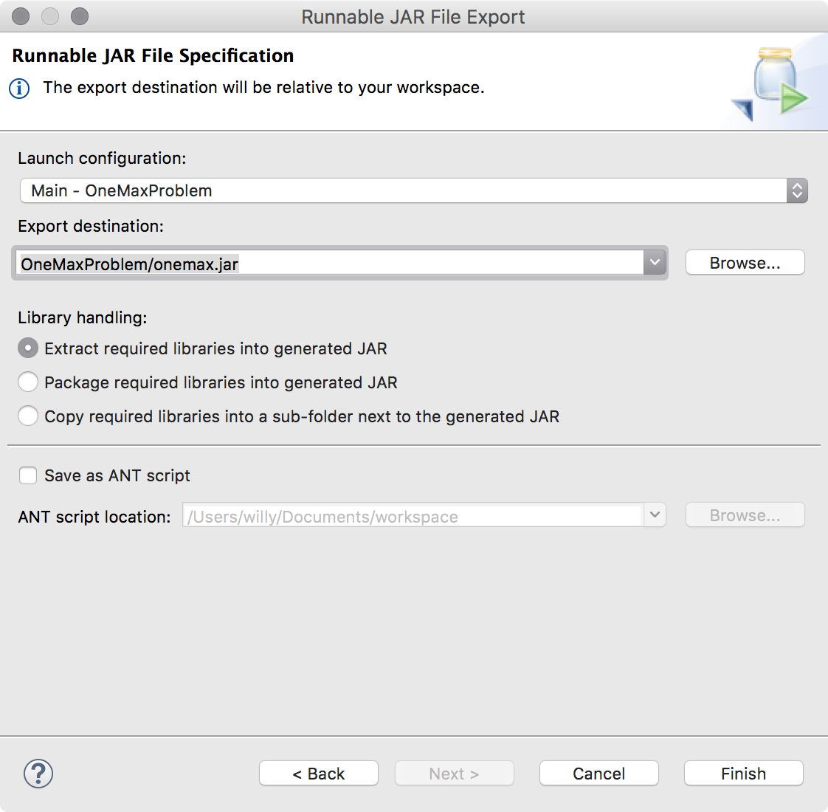828x812 pixels.
Task: Click Browse next to Export destination
Action: point(745,262)
